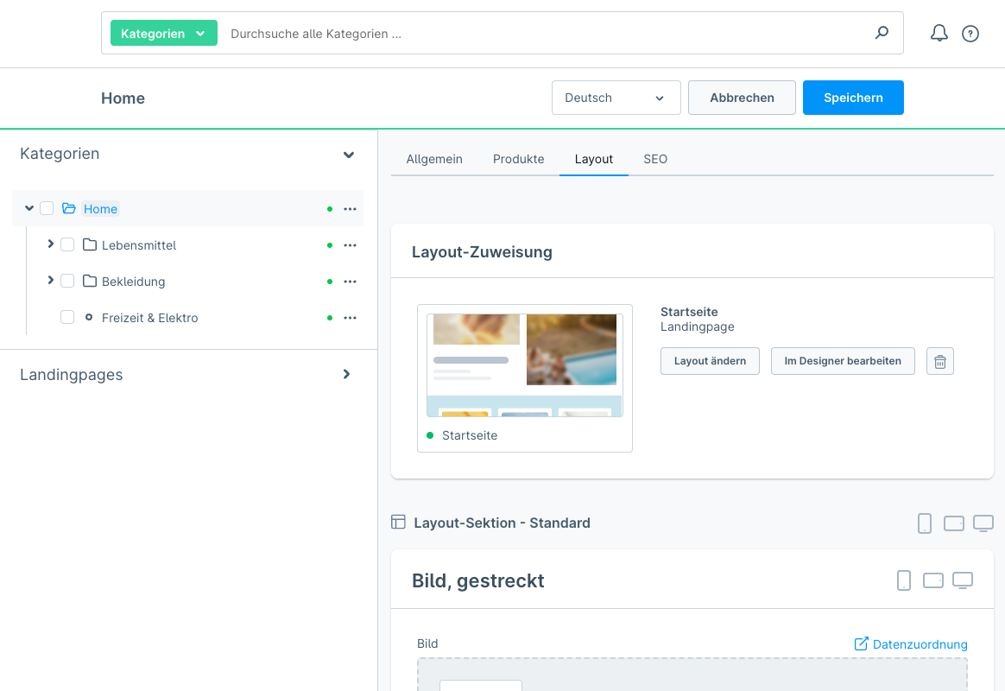Select tablet view icon in Layout-Sektion header
Screen dimensions: 1005x691
(x=954, y=523)
